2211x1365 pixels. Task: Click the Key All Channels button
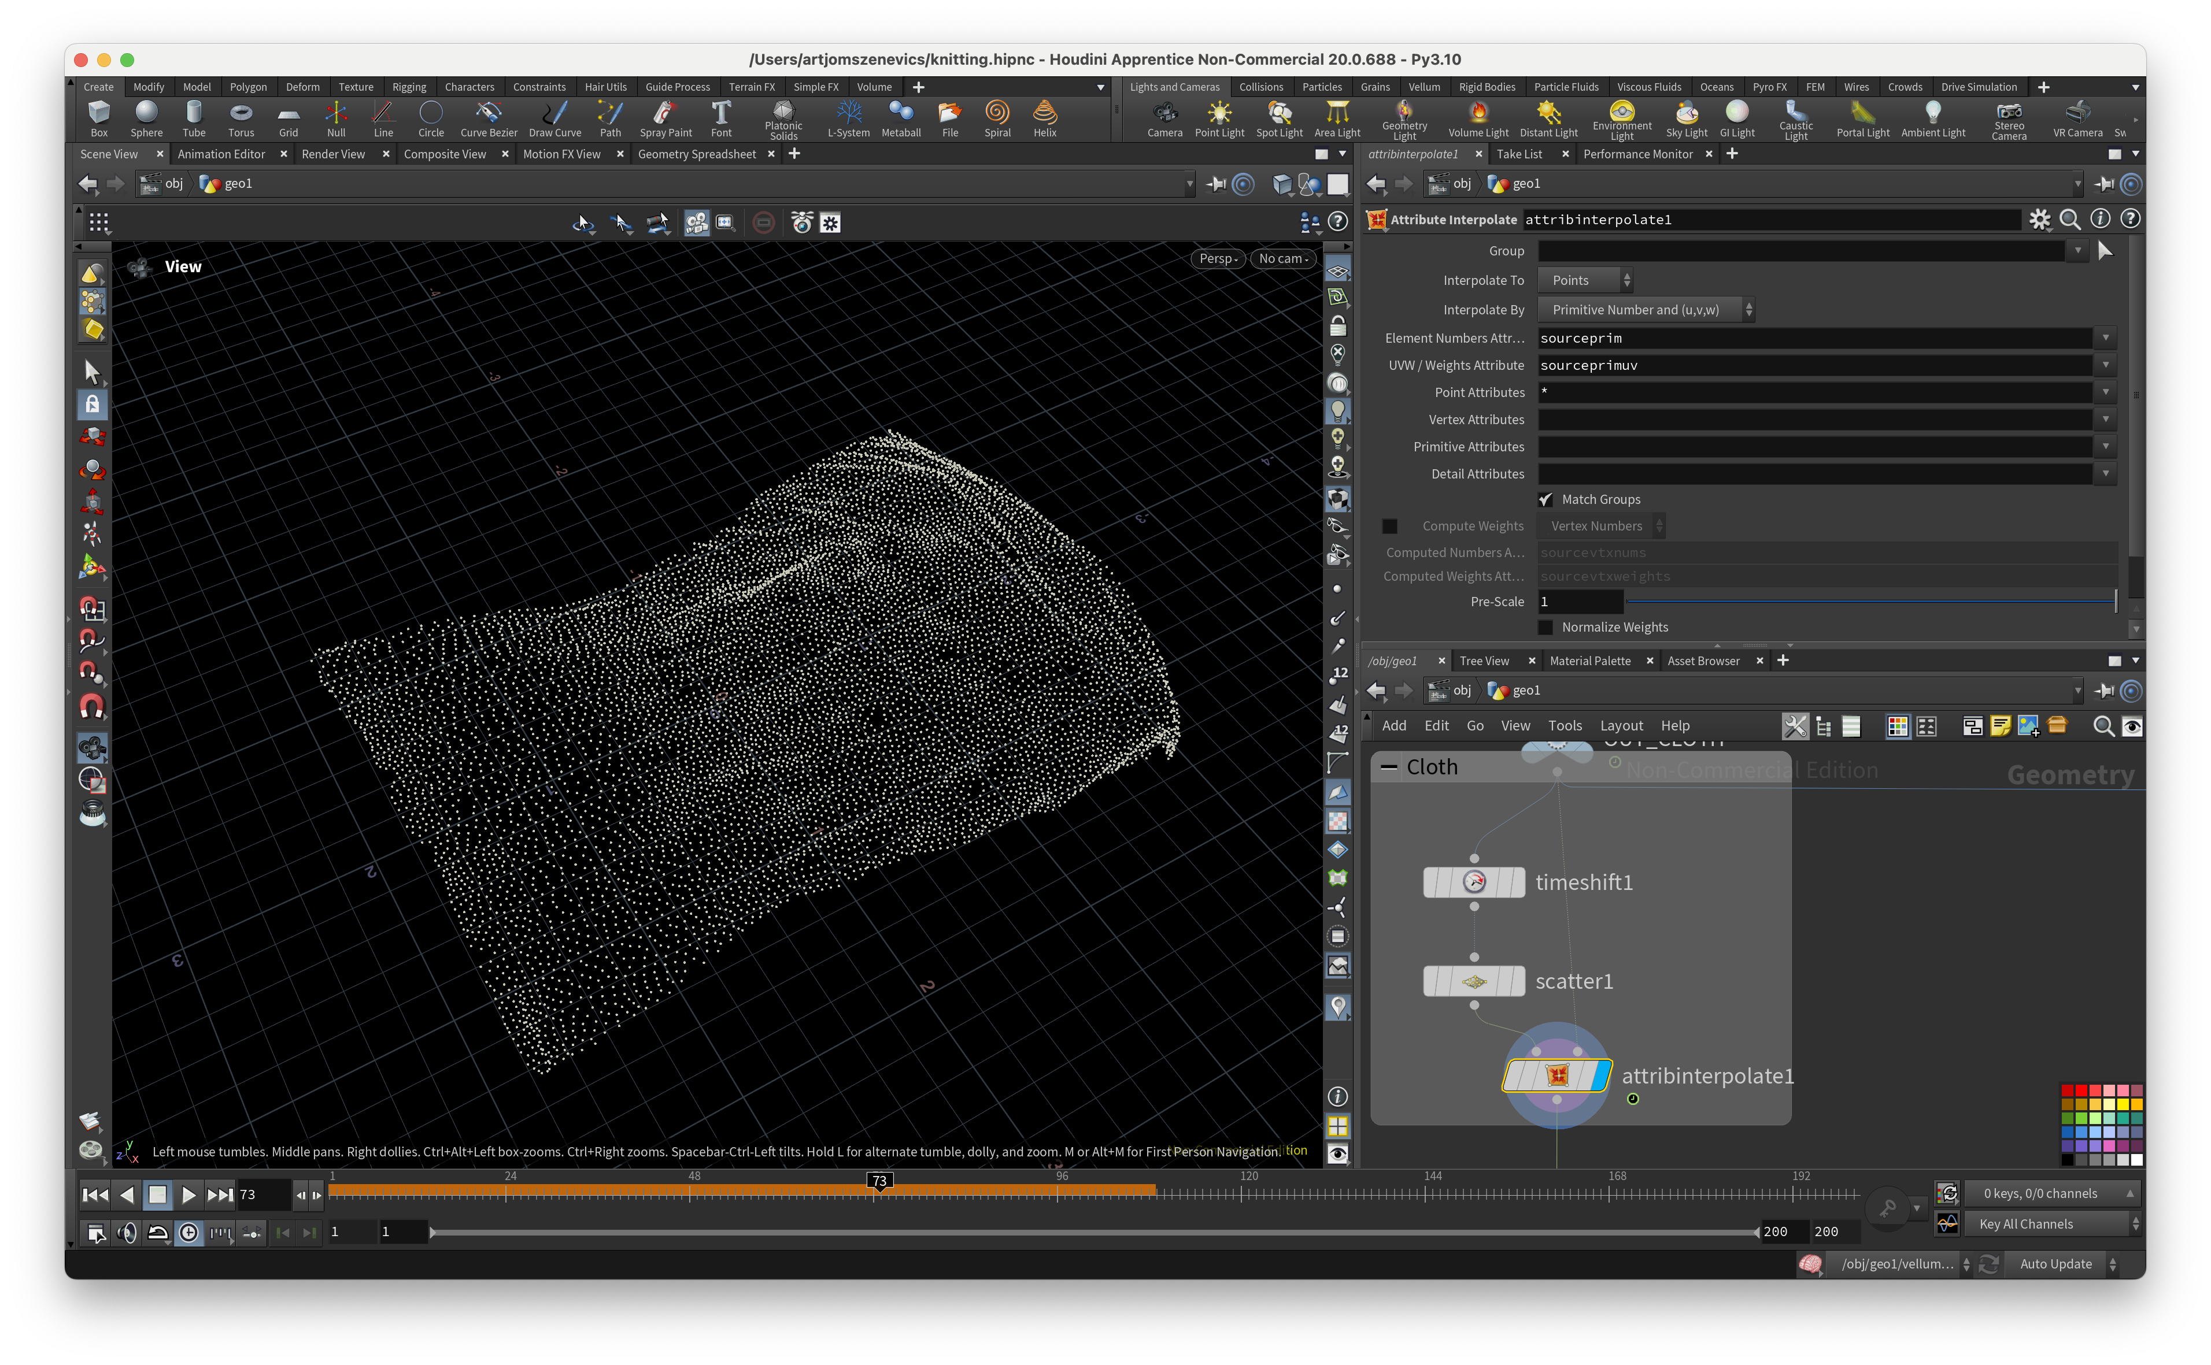point(2026,1224)
